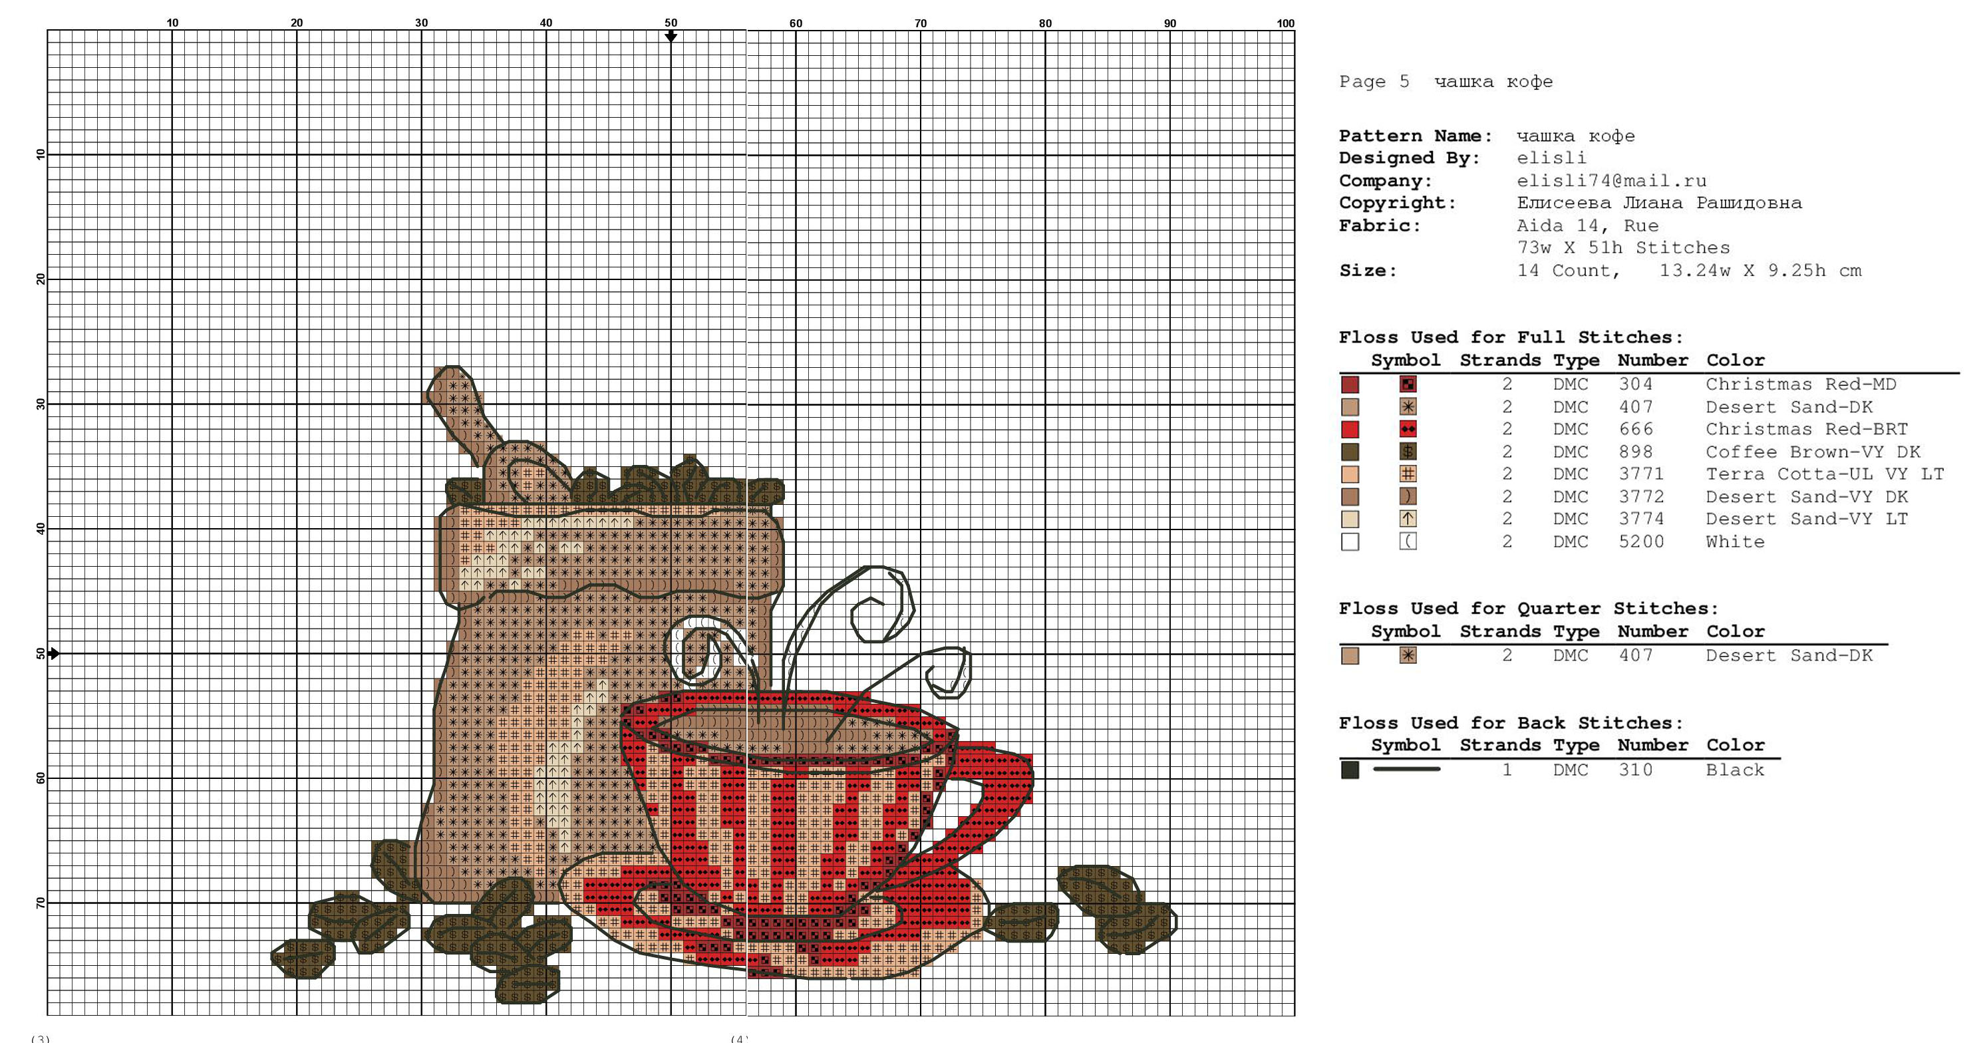
Task: Click the floss number '5200'
Action: pos(1642,541)
